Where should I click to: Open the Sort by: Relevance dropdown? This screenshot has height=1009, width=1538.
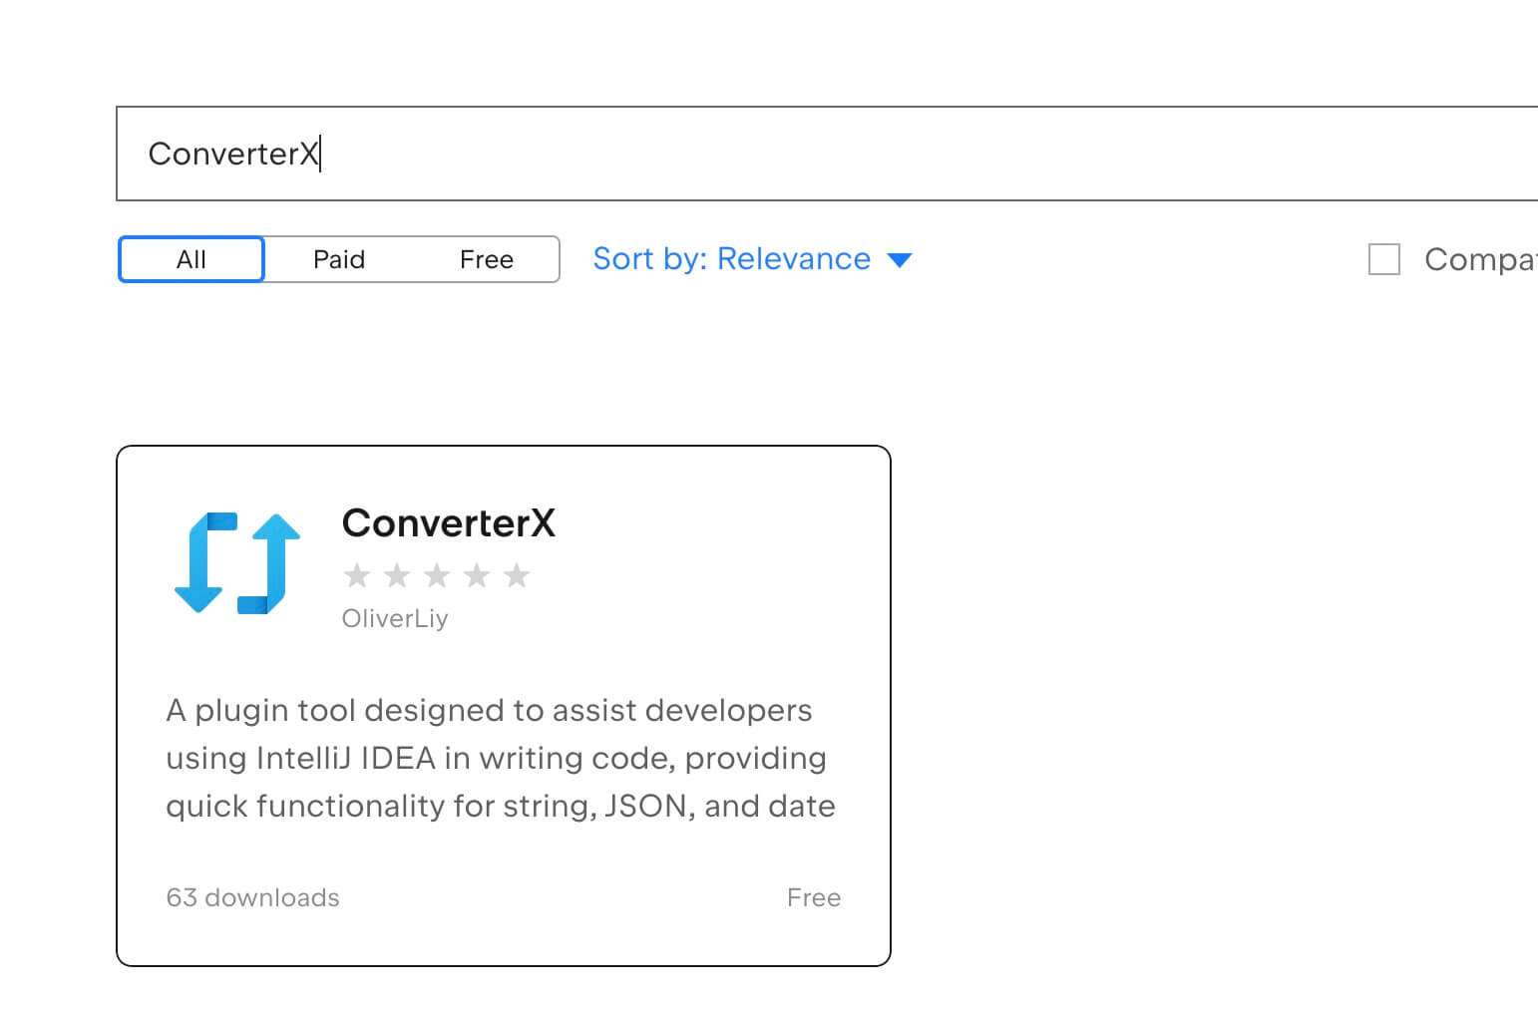(x=731, y=259)
